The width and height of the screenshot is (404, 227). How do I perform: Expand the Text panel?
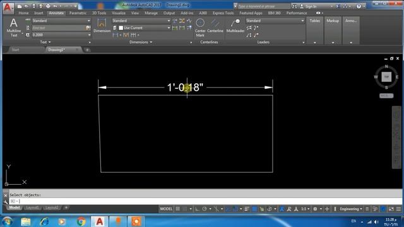click(45, 42)
